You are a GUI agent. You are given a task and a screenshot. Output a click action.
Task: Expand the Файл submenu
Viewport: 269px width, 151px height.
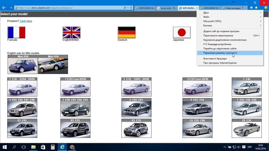coord(230,17)
